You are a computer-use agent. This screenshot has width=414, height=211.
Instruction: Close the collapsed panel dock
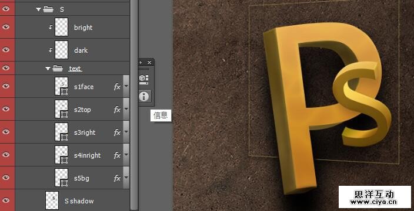click(149, 62)
